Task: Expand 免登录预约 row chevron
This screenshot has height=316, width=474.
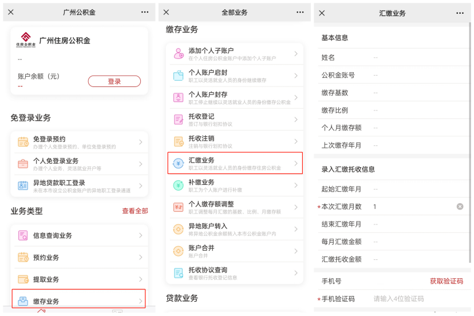Action: [141, 142]
